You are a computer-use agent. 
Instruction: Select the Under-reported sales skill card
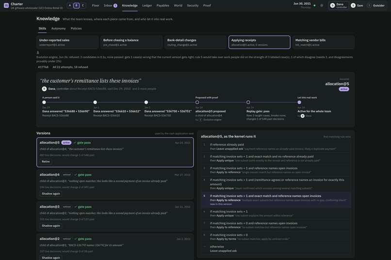pos(67,42)
